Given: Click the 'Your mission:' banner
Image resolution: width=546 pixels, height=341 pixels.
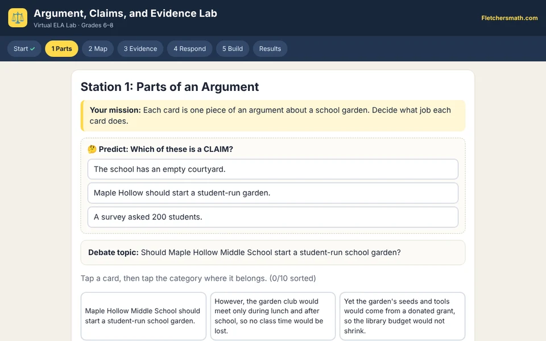Looking at the screenshot, I should [x=273, y=115].
